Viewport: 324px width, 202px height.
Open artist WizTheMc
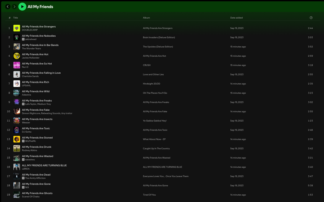(31, 141)
